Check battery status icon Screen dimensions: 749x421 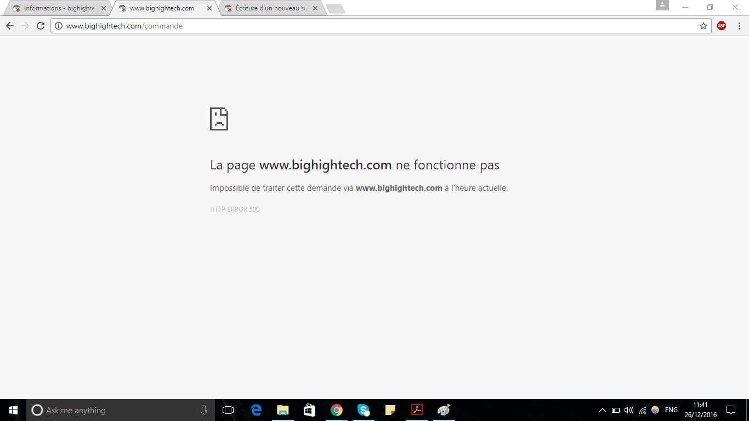[x=616, y=410]
